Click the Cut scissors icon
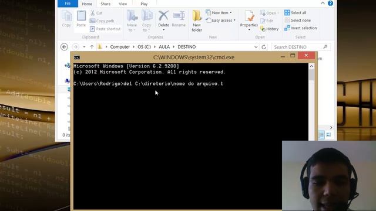This screenshot has height=211, width=376. coord(93,13)
